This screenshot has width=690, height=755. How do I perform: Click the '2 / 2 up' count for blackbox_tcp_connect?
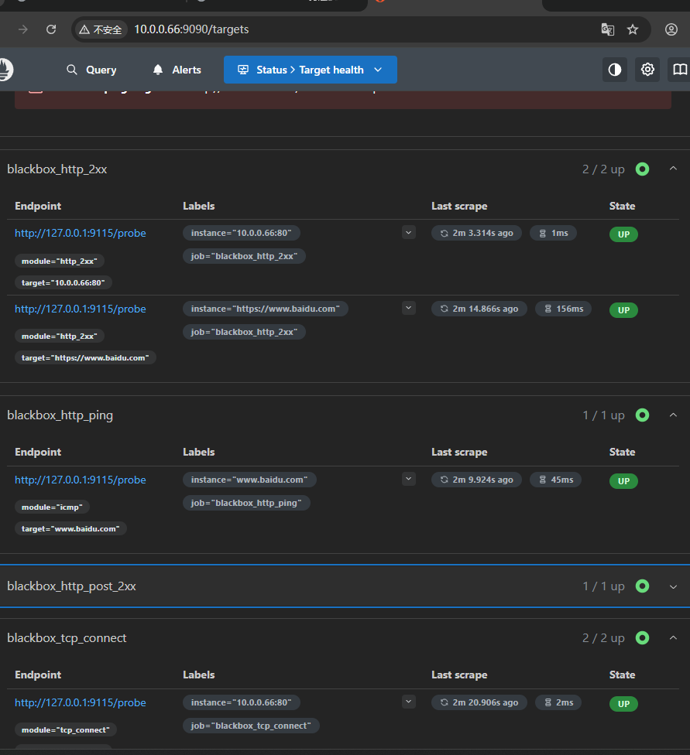pos(603,638)
